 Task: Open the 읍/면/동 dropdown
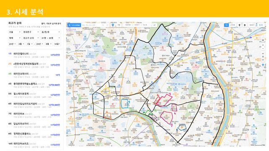click(x=51, y=32)
